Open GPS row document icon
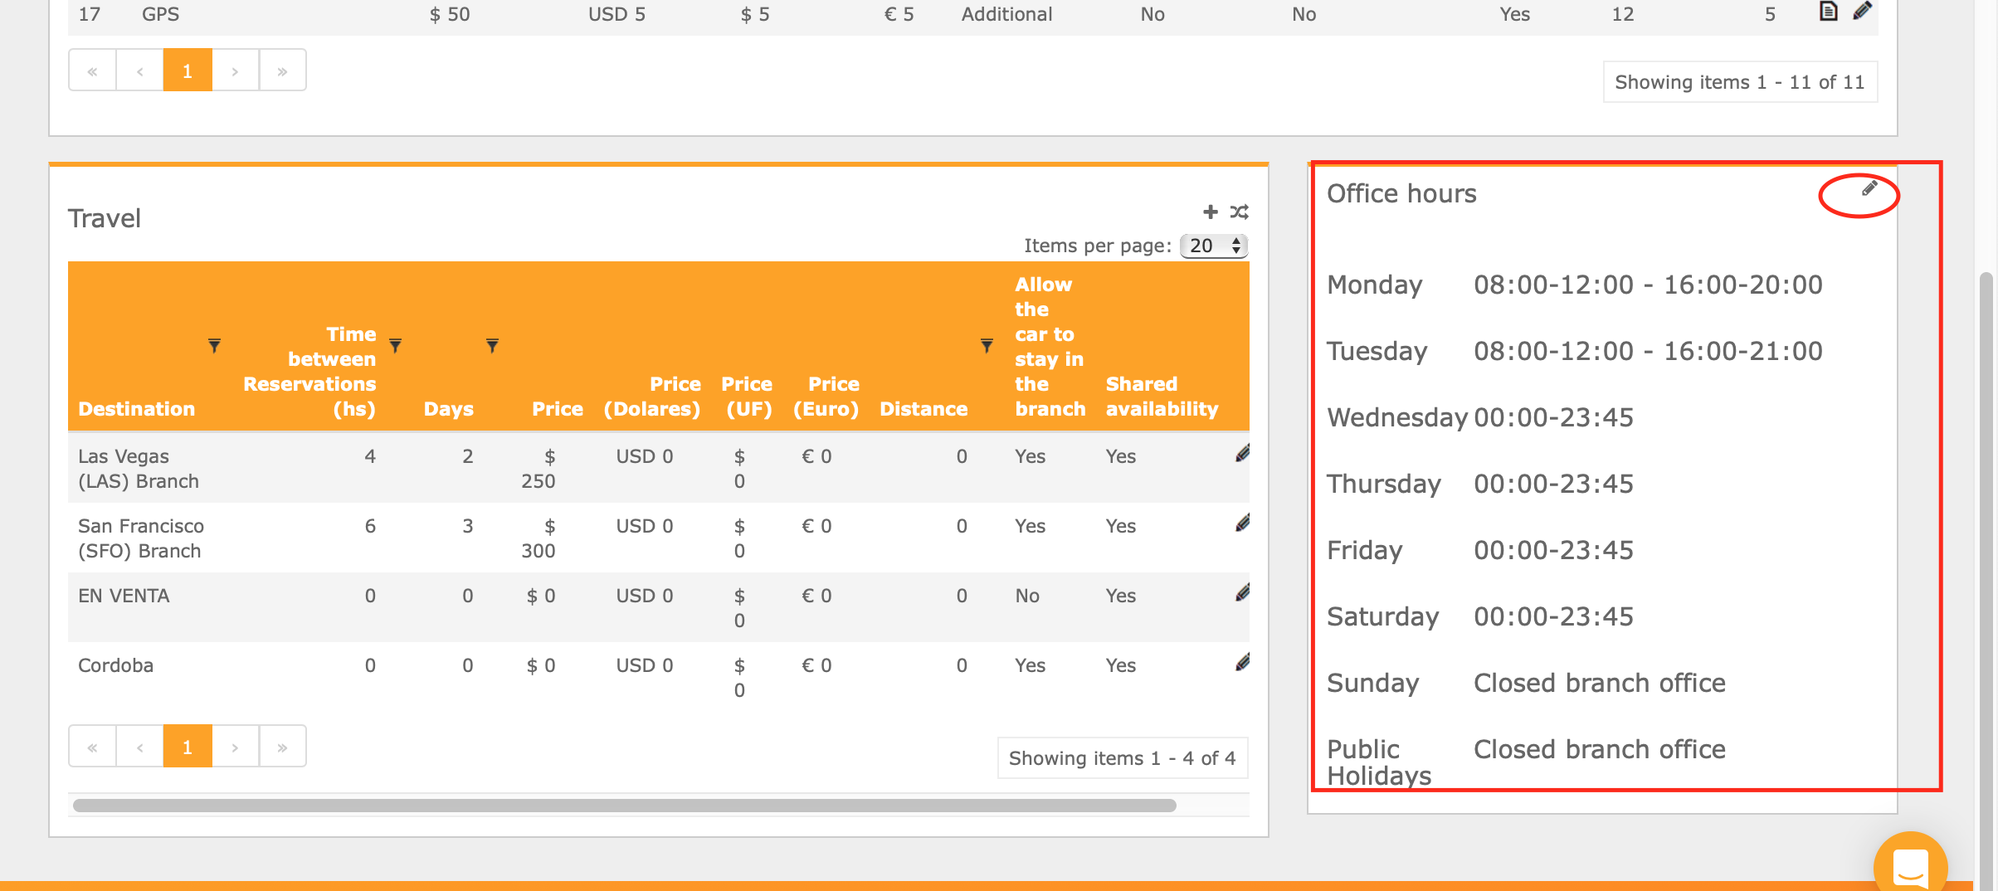Screen dimensions: 1998x891 (x=1829, y=11)
